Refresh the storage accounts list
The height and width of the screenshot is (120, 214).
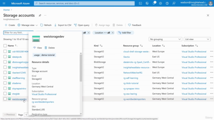(46, 25)
